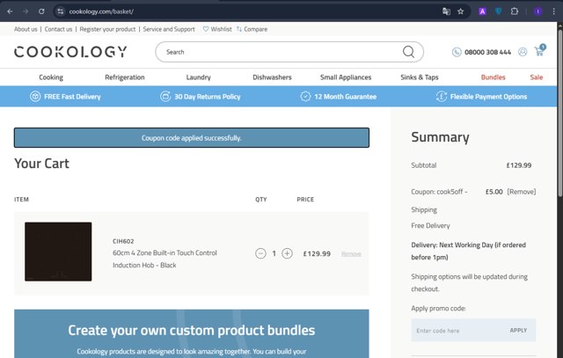Open the Small Appliances menu

346,77
